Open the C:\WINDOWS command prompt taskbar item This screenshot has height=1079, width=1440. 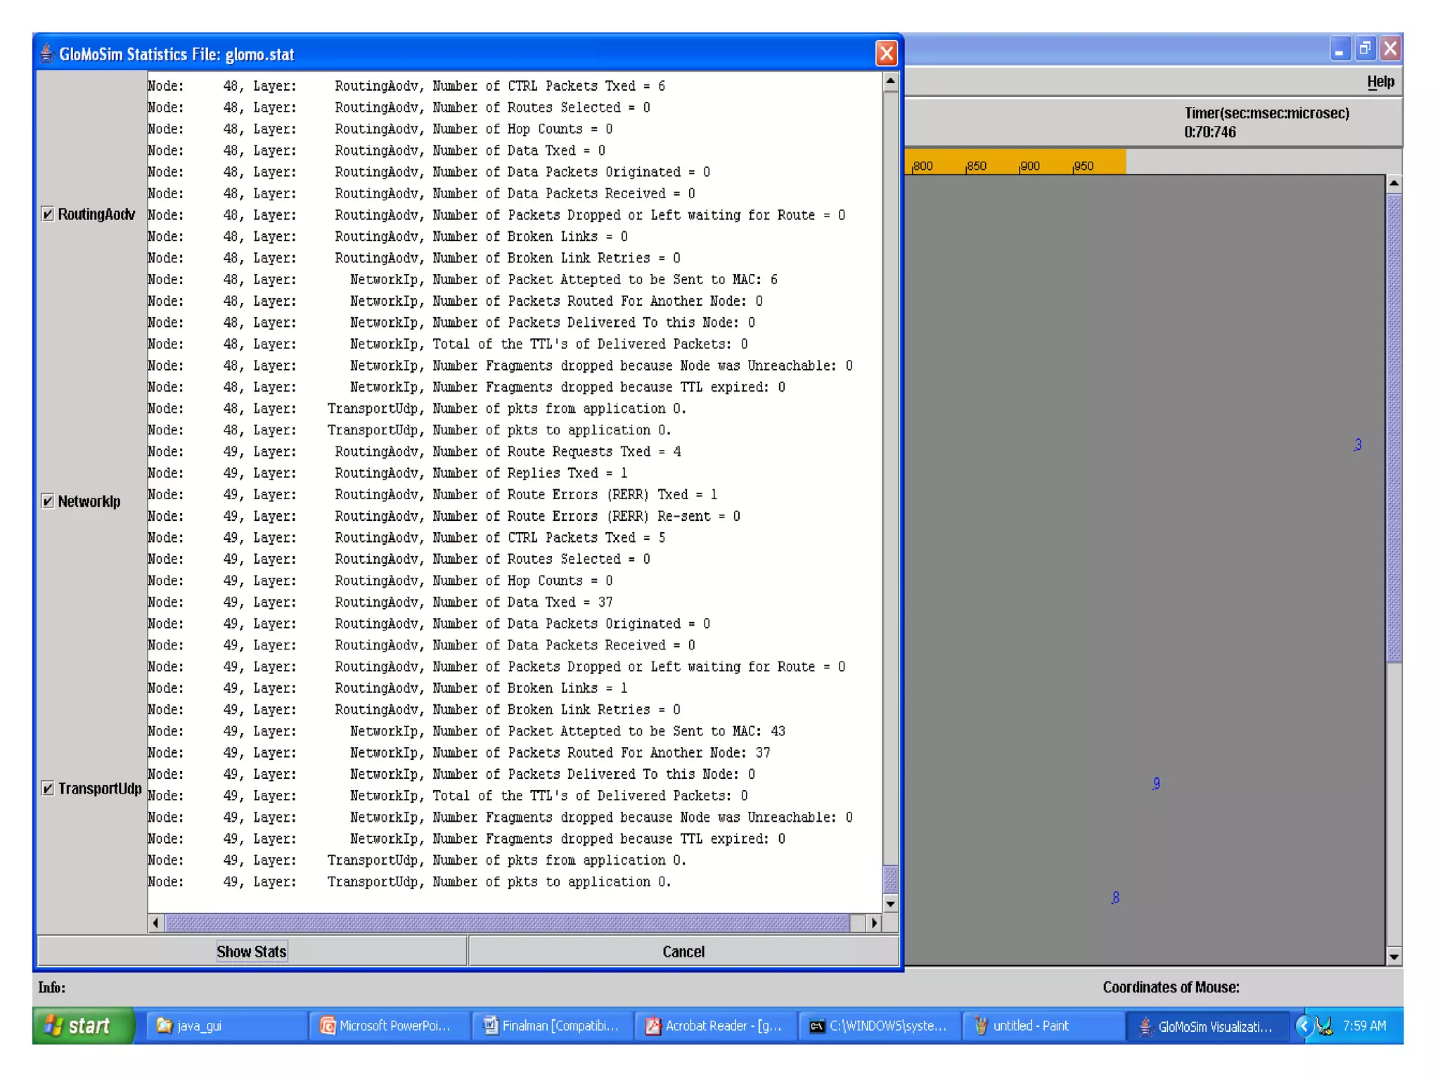click(x=879, y=1026)
